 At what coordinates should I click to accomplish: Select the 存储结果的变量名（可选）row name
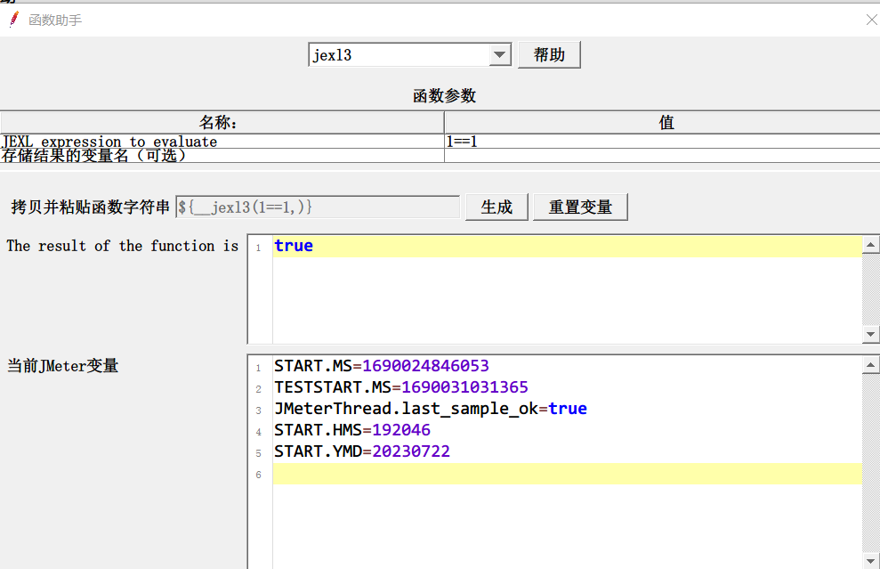pos(222,156)
